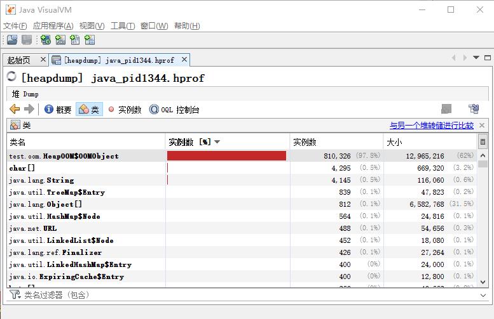Open the 概要 summary view

[58, 109]
